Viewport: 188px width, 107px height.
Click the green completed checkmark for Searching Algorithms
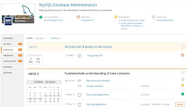[183, 94]
